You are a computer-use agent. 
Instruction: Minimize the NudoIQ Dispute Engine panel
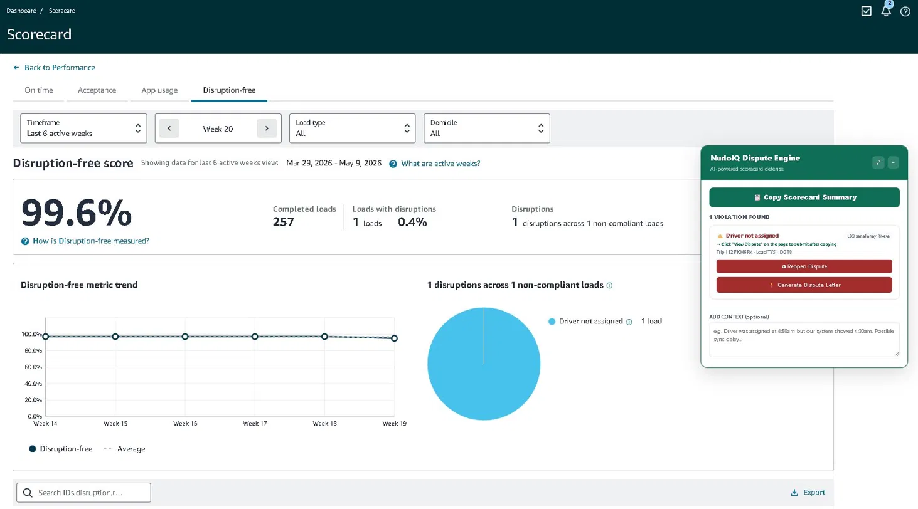(894, 163)
